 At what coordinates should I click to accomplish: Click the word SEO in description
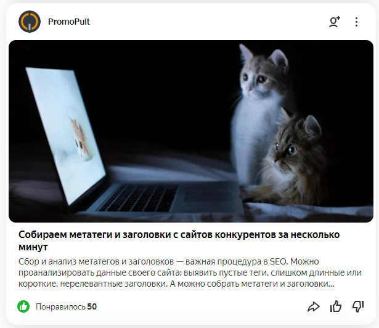click(x=278, y=261)
